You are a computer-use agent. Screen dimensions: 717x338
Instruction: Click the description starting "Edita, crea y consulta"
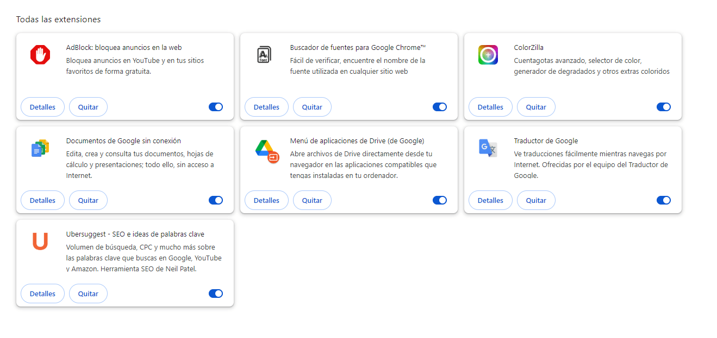click(140, 164)
